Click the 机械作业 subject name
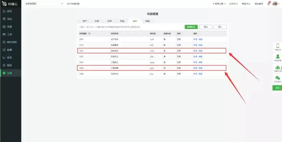 pos(115,74)
